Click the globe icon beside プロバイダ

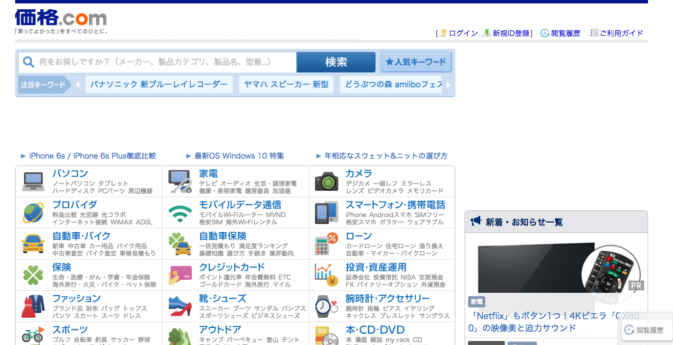click(33, 213)
